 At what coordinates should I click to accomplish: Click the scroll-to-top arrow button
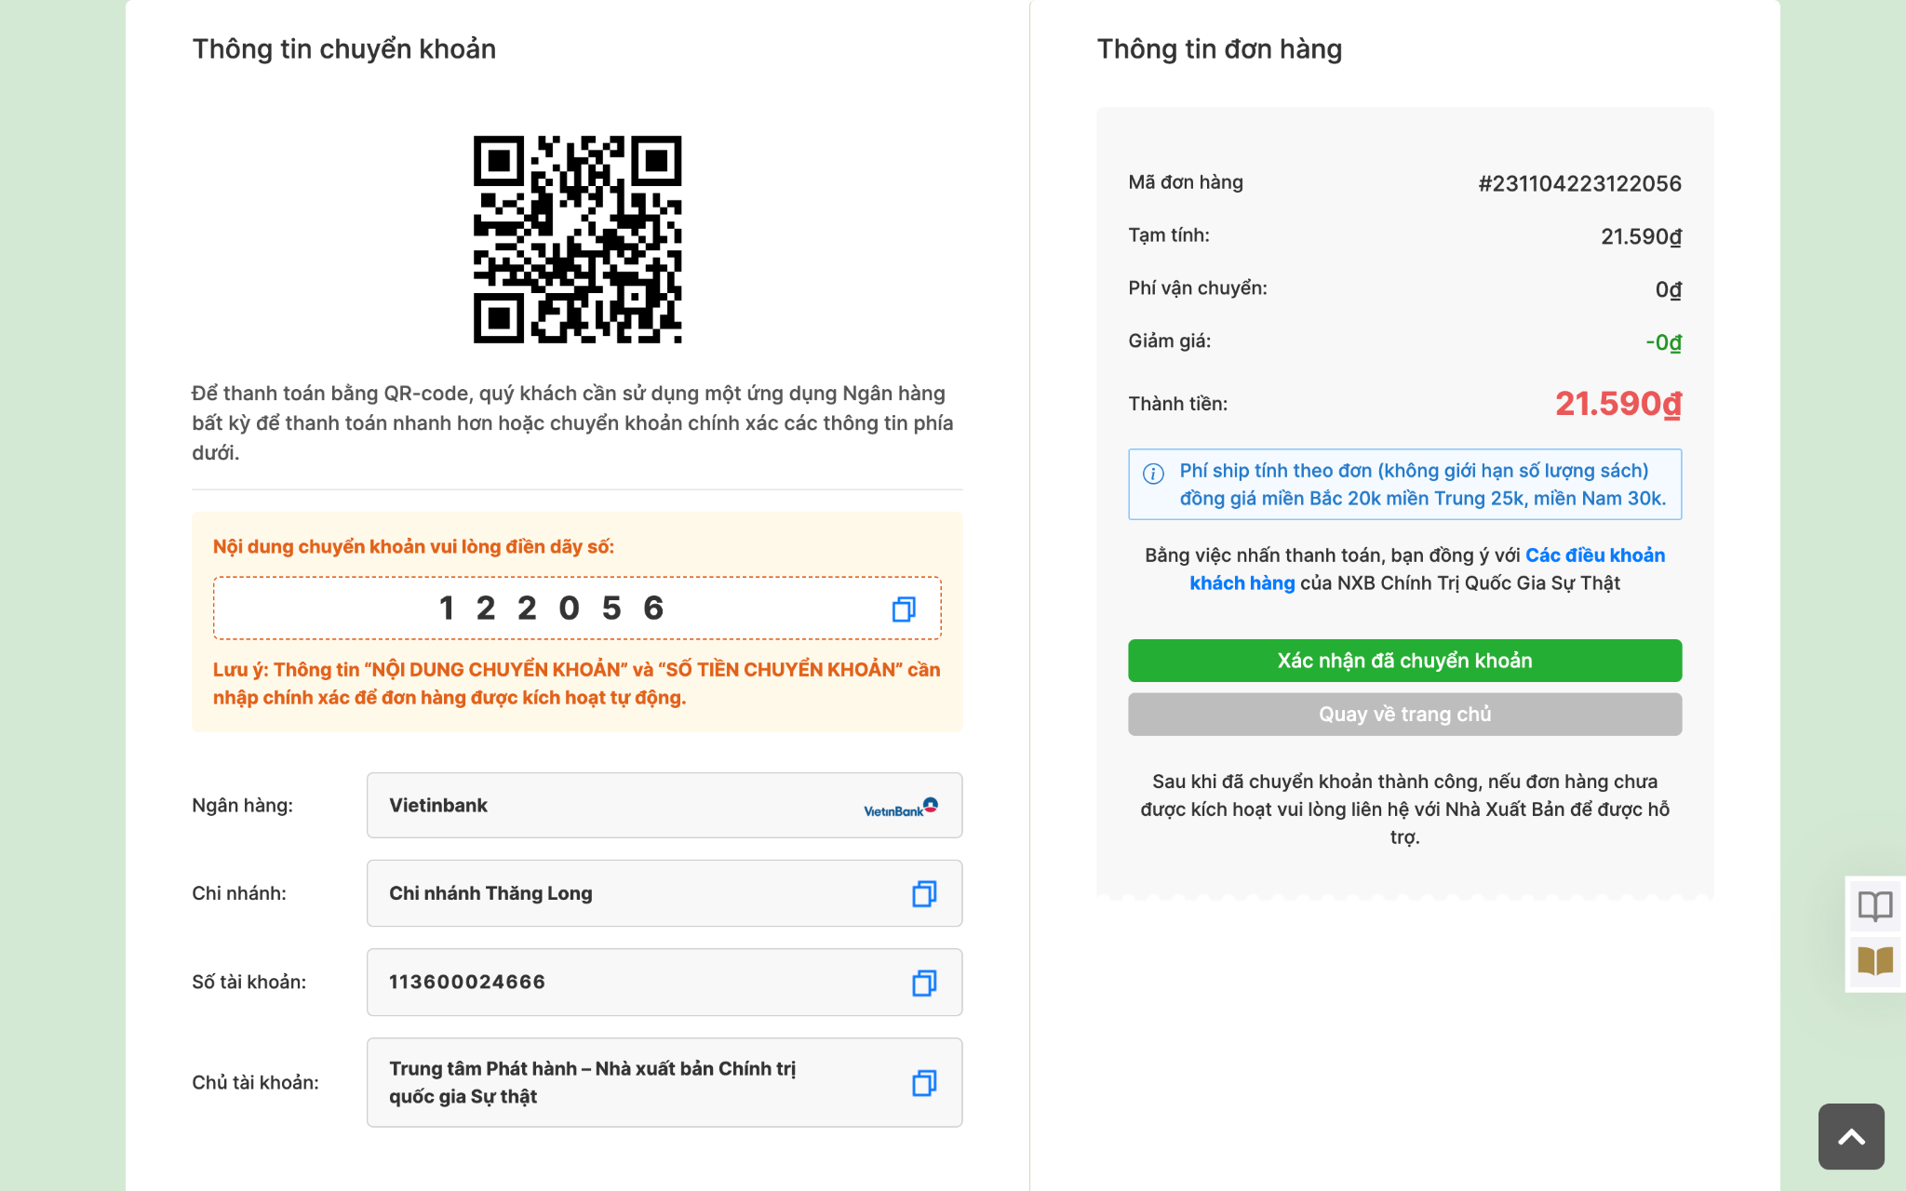pos(1851,1136)
